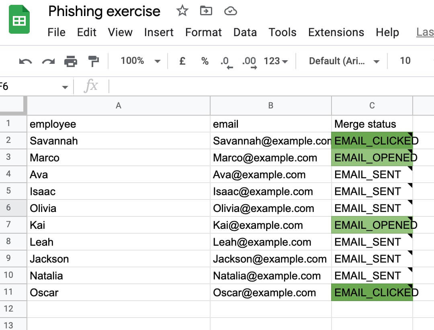Open the Help menu
This screenshot has height=330, width=434.
tap(387, 33)
